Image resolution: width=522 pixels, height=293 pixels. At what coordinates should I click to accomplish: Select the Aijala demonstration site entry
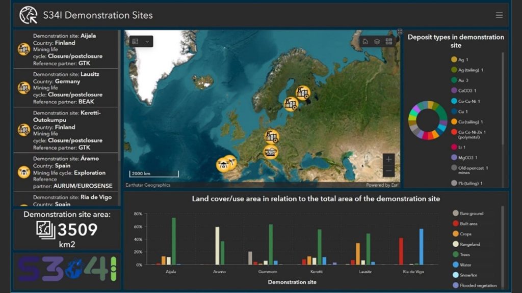(65, 49)
